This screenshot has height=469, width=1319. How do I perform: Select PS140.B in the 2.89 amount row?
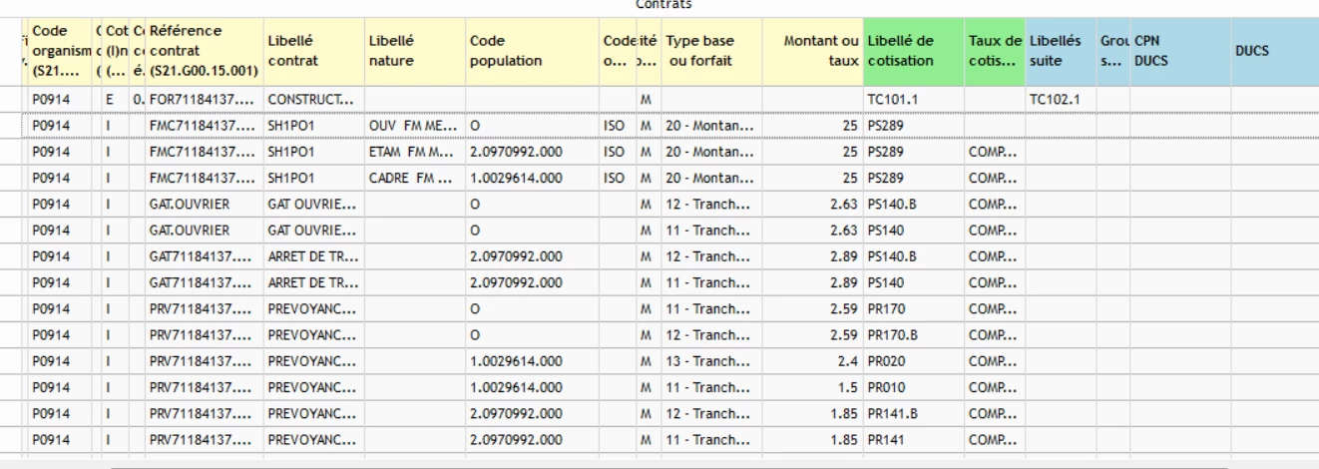tap(914, 256)
